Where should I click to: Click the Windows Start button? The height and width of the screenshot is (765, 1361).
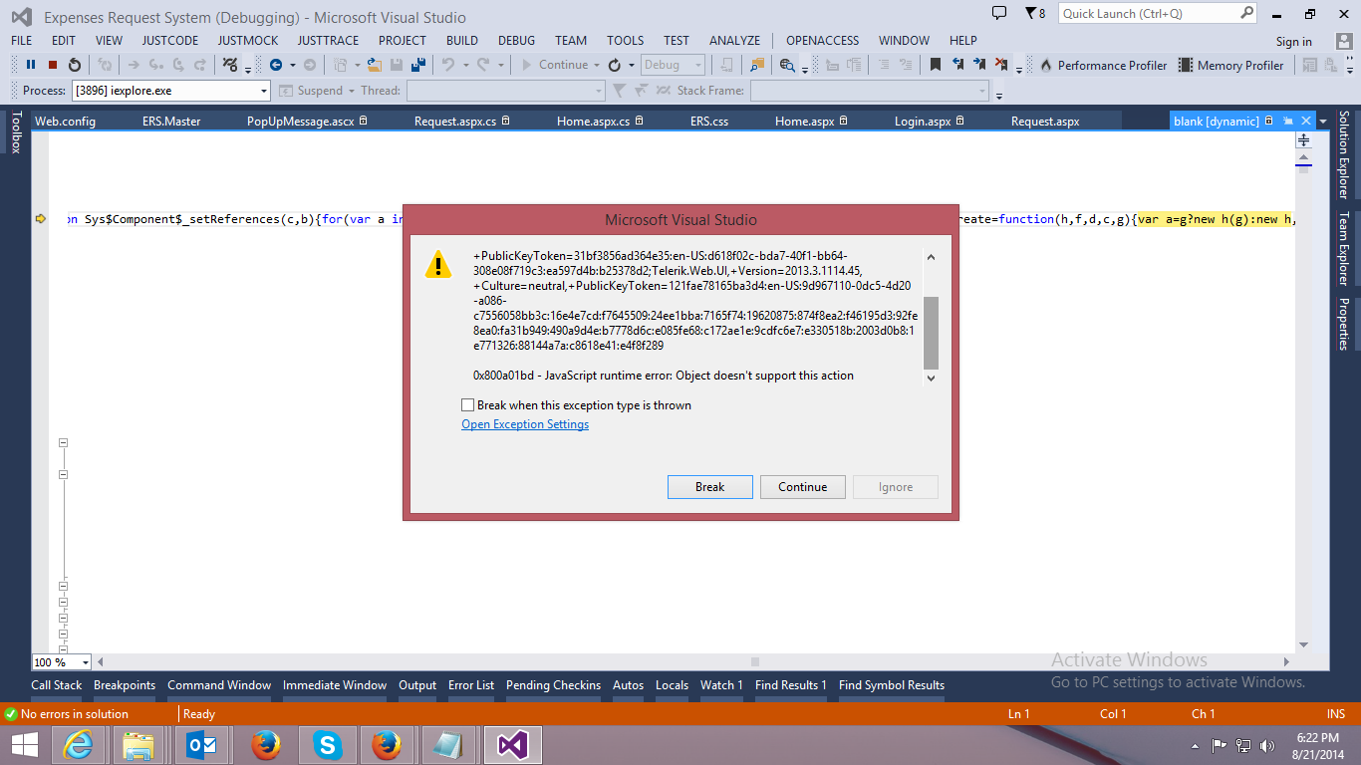[x=24, y=744]
